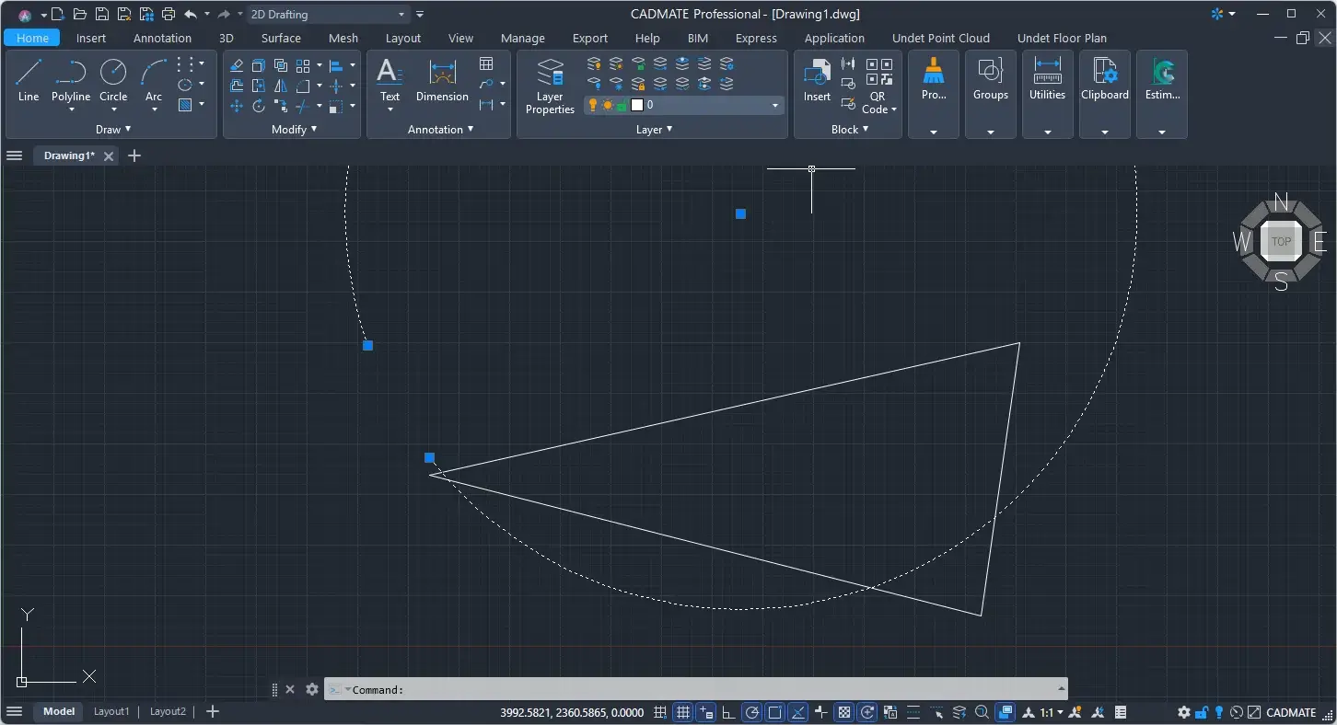Image resolution: width=1337 pixels, height=725 pixels.
Task: Switch to Layout1 tab
Action: point(111,711)
